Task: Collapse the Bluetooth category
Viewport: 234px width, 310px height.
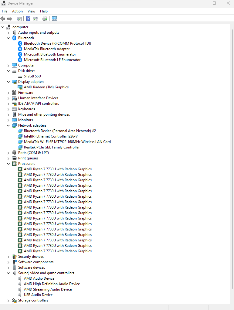Action: click(x=8, y=38)
